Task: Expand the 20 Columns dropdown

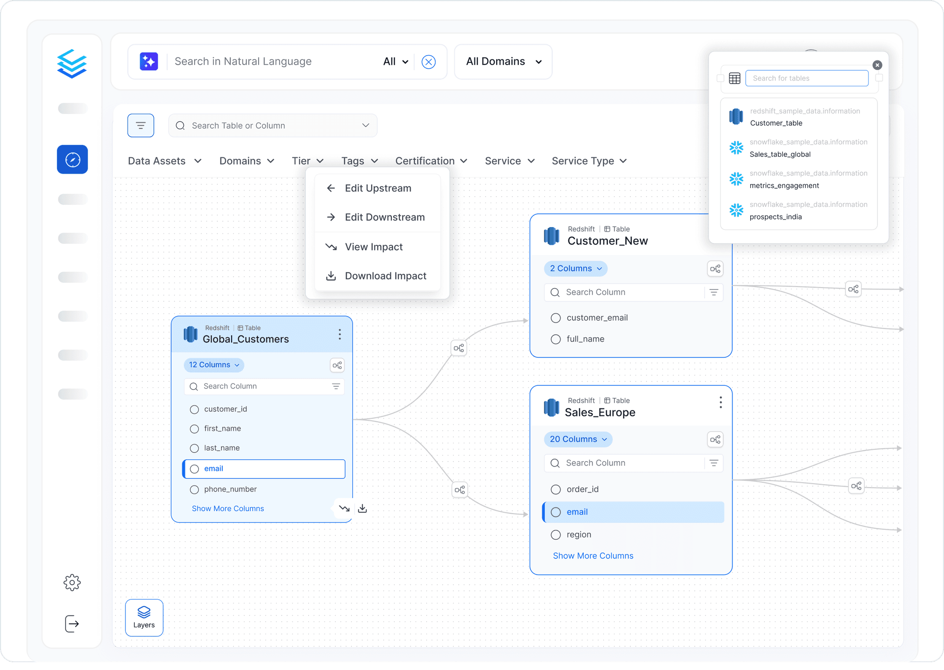Action: [578, 439]
